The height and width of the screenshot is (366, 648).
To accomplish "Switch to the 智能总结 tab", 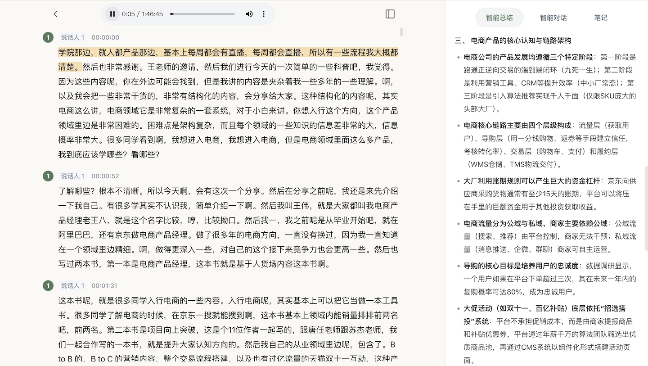I will coord(499,18).
